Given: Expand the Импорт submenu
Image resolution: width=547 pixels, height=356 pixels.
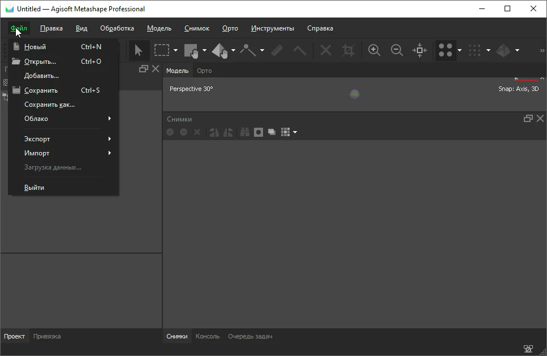Looking at the screenshot, I should 63,153.
